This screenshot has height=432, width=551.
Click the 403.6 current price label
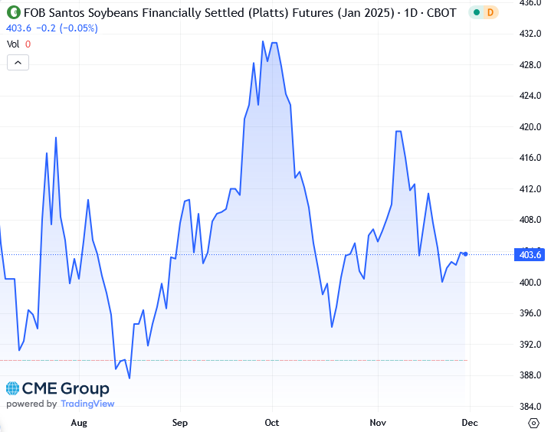pyautogui.click(x=530, y=255)
